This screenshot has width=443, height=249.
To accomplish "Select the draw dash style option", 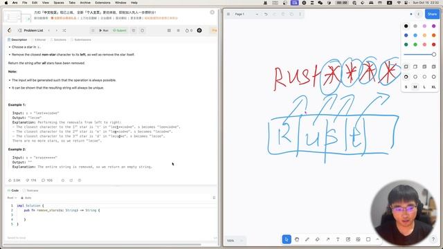I will (406, 77).
